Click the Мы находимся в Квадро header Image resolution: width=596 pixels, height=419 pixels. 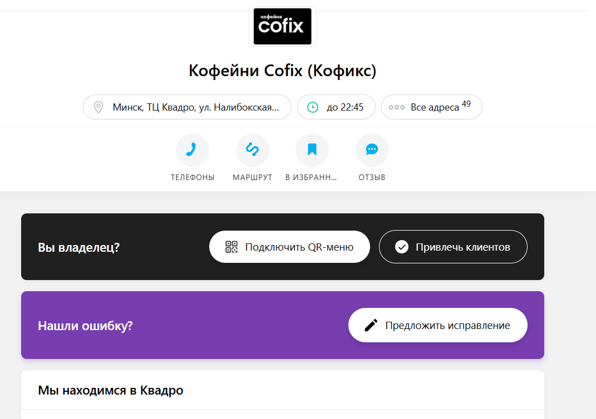(111, 390)
